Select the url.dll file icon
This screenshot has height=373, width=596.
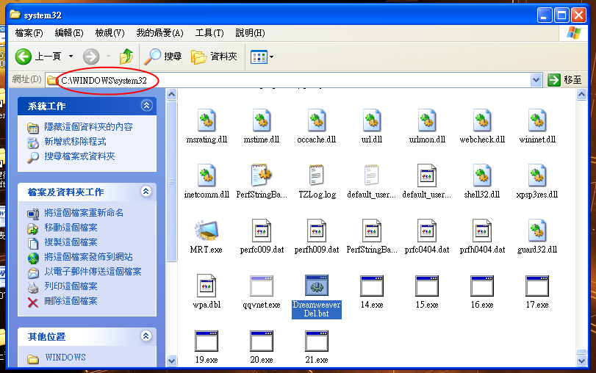372,120
